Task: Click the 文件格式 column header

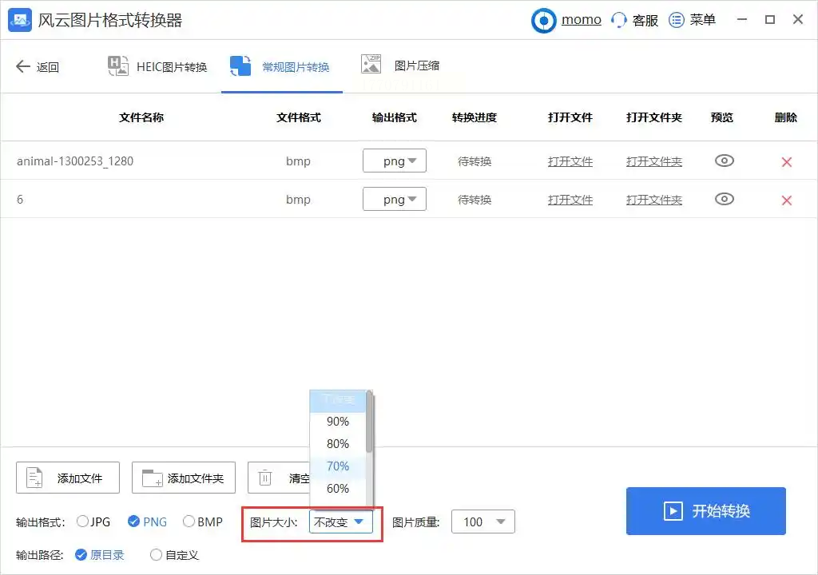Action: pos(299,117)
